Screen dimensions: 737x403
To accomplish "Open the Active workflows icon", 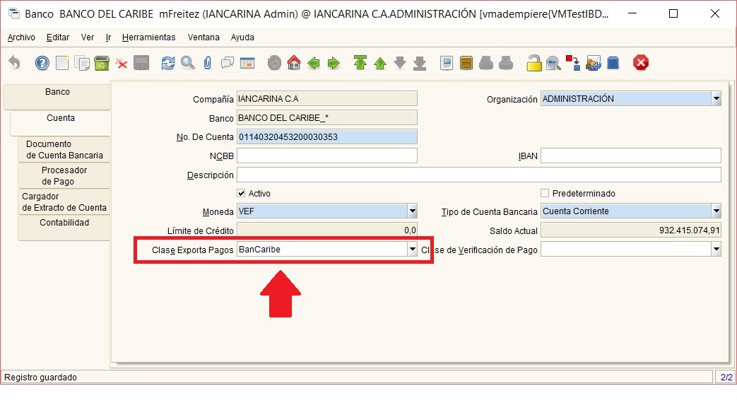I will tap(572, 62).
